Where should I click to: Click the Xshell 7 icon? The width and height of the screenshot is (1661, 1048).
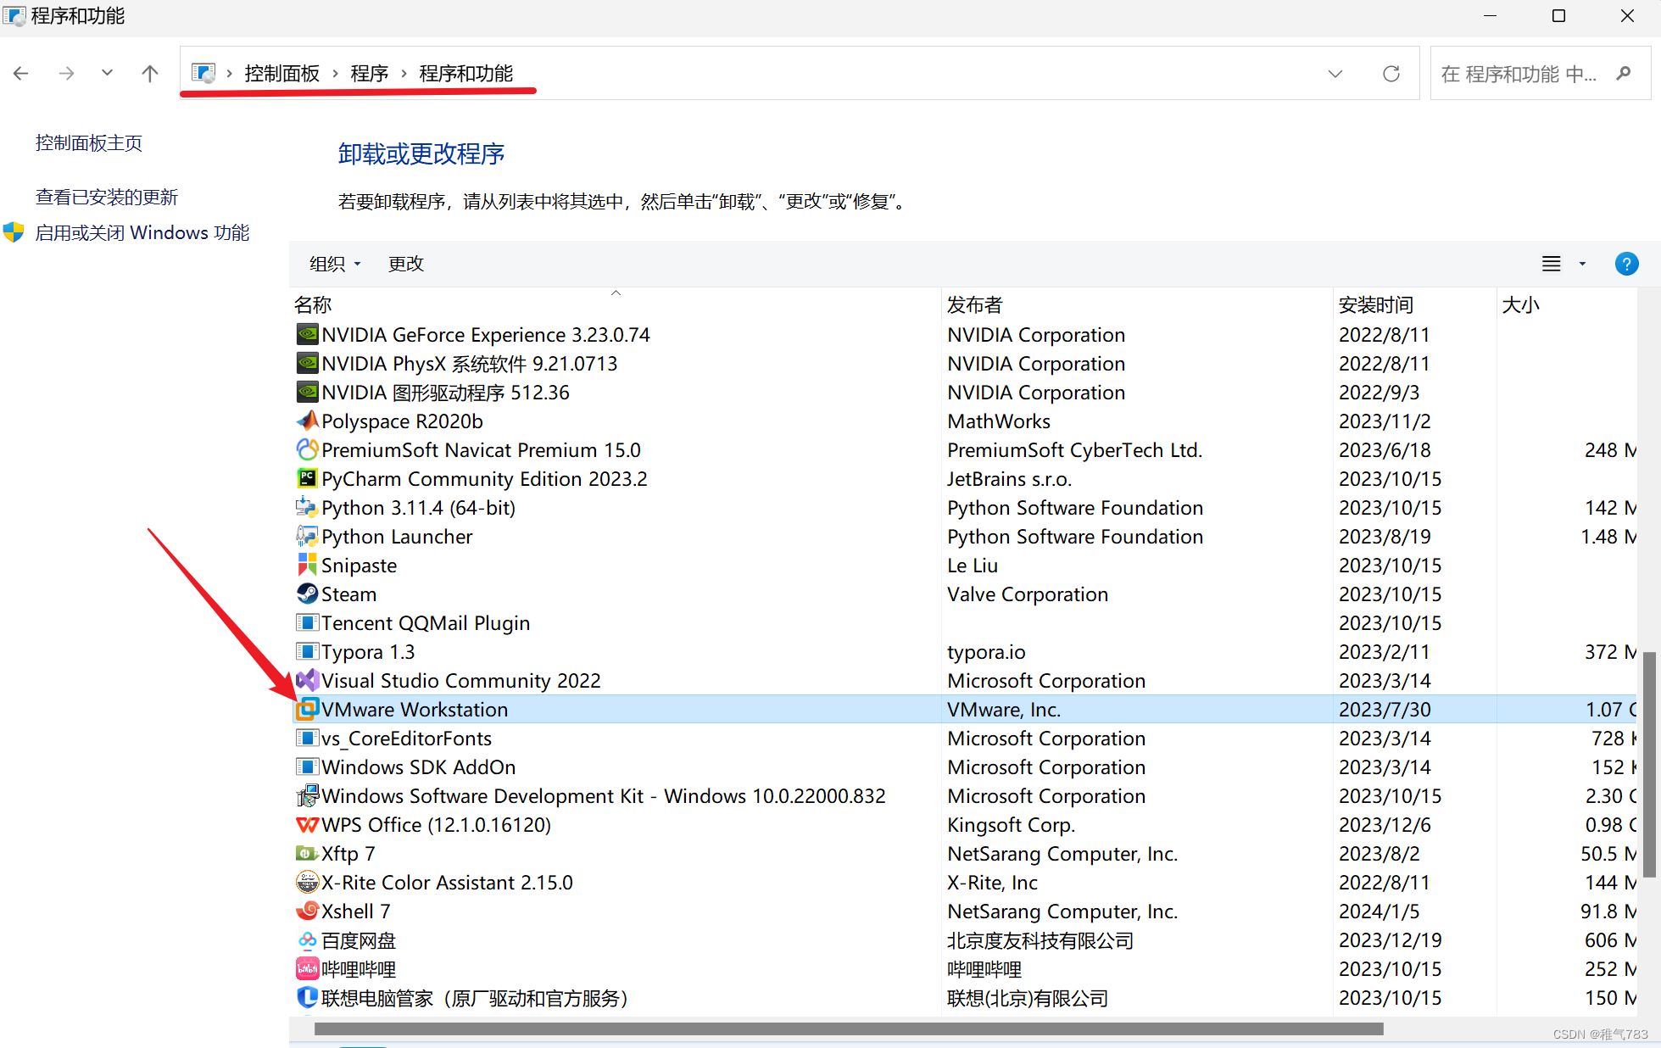tap(307, 911)
